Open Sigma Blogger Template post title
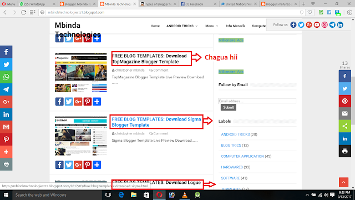 coord(156,122)
